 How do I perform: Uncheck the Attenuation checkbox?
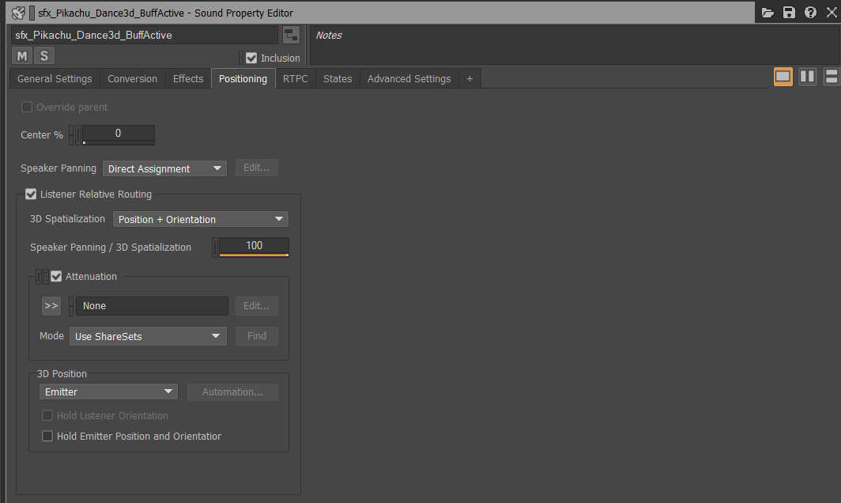56,277
